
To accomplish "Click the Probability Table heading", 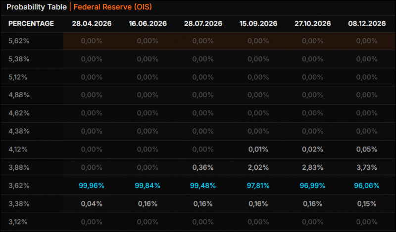I will 36,7.
